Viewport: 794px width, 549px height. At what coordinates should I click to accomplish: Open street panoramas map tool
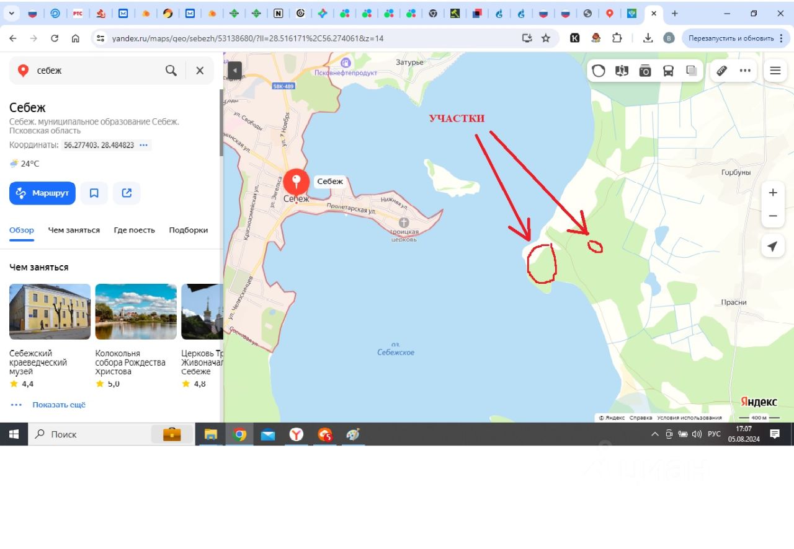[622, 71]
